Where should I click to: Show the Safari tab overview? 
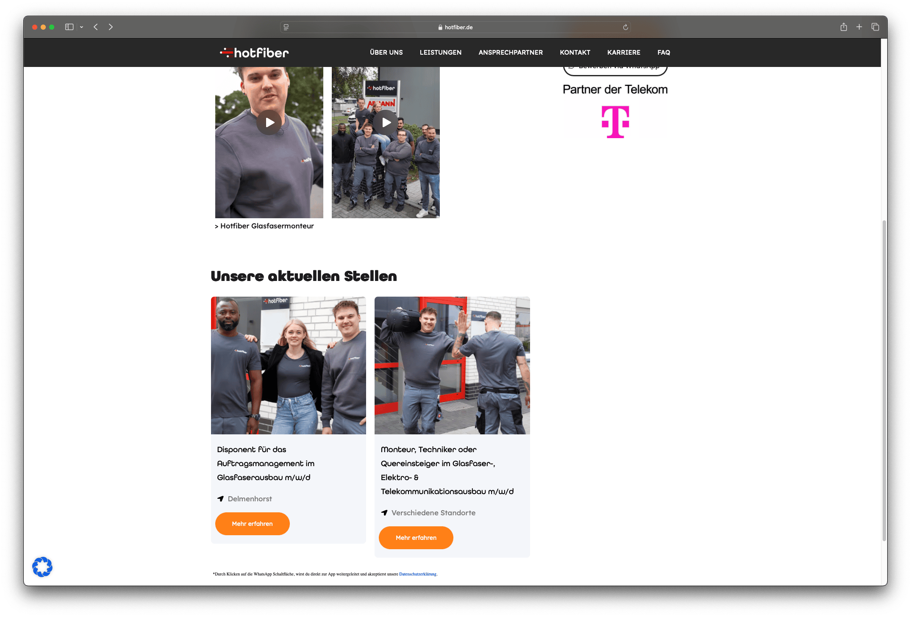(875, 27)
